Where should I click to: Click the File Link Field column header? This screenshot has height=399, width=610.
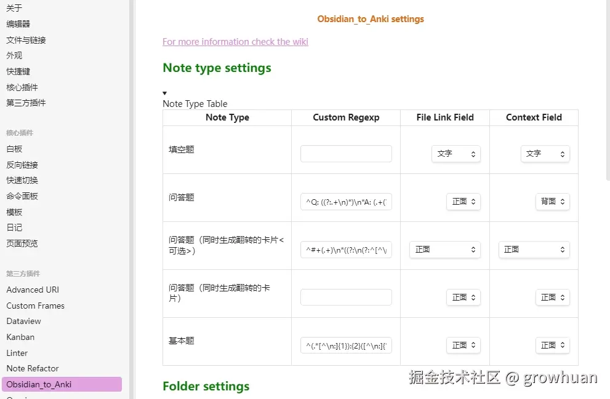pos(445,117)
